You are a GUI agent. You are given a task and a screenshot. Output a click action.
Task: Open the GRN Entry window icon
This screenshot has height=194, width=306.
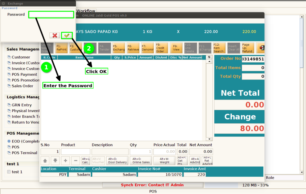tap(9, 105)
